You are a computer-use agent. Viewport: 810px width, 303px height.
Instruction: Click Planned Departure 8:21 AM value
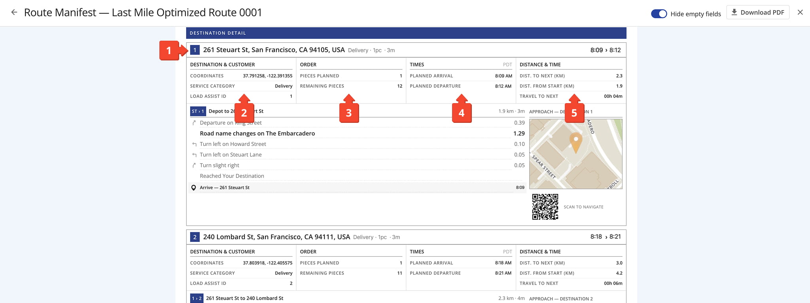(x=503, y=273)
